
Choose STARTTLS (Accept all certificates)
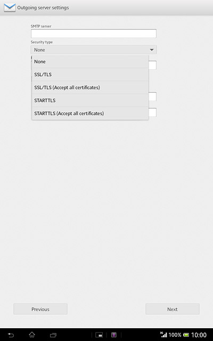tap(90, 113)
